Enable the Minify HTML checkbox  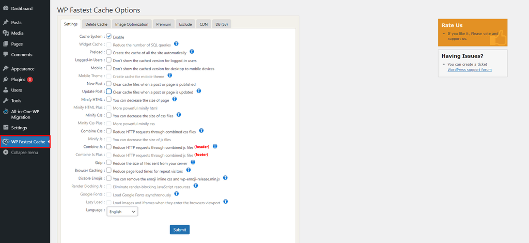pyautogui.click(x=109, y=99)
